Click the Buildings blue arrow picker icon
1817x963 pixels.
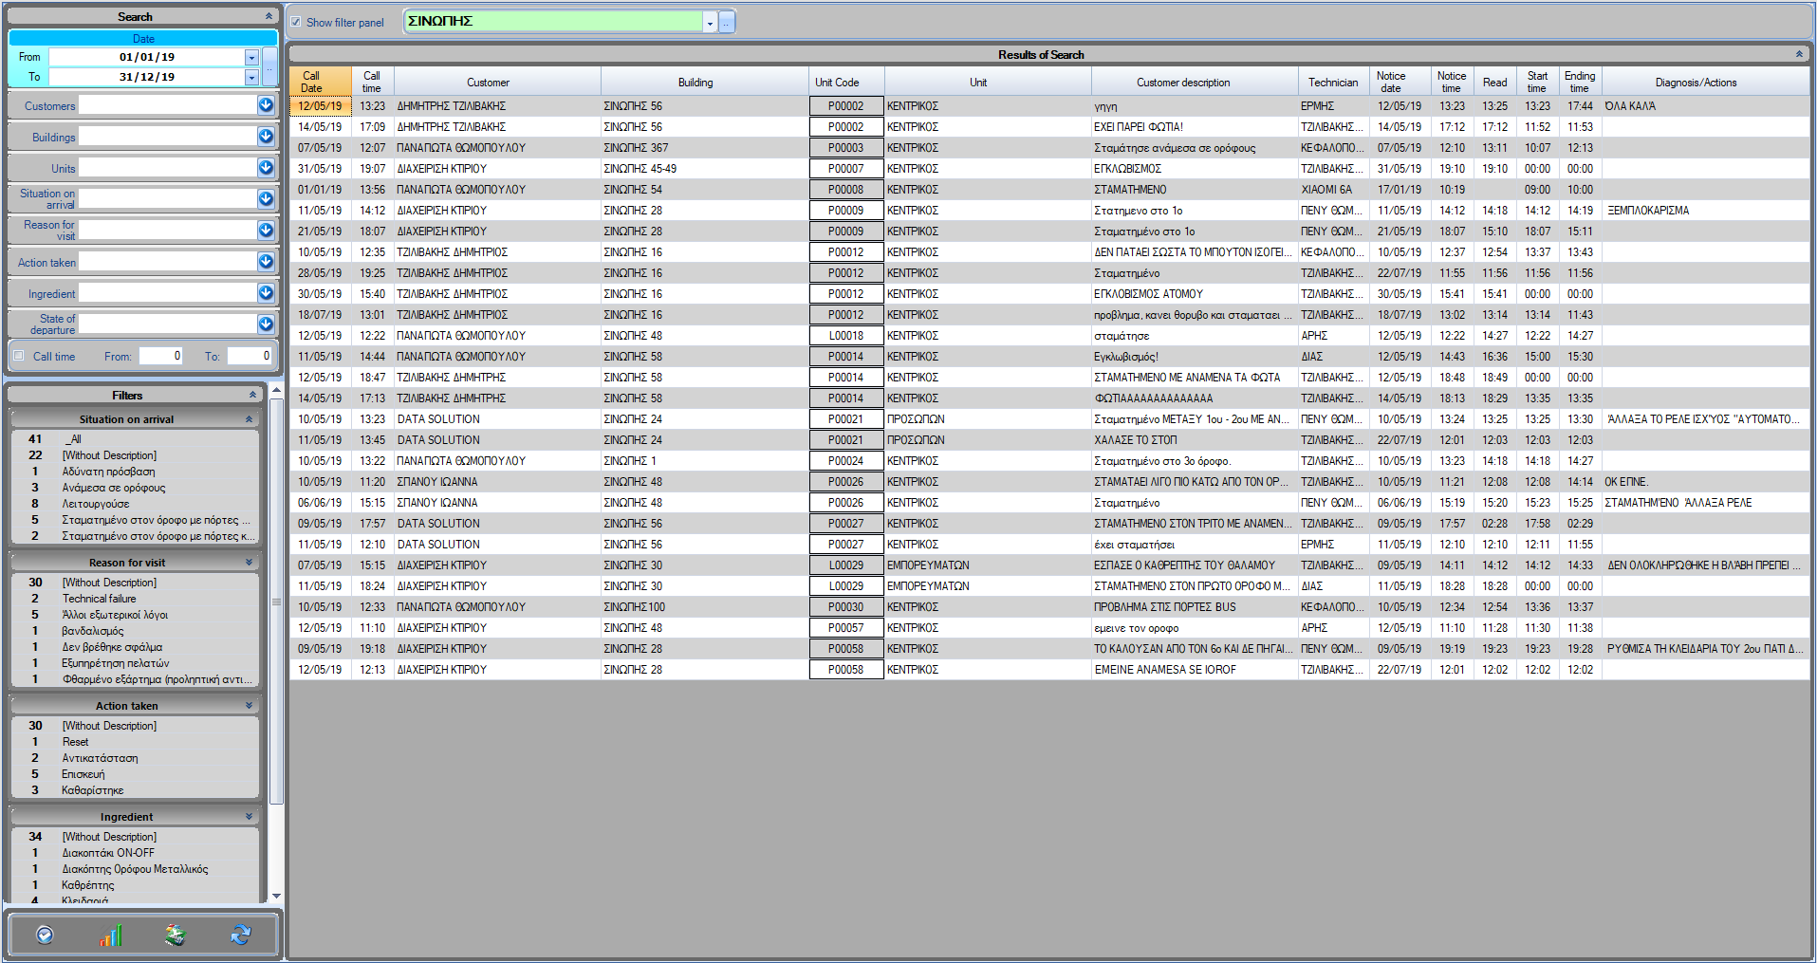(x=266, y=137)
